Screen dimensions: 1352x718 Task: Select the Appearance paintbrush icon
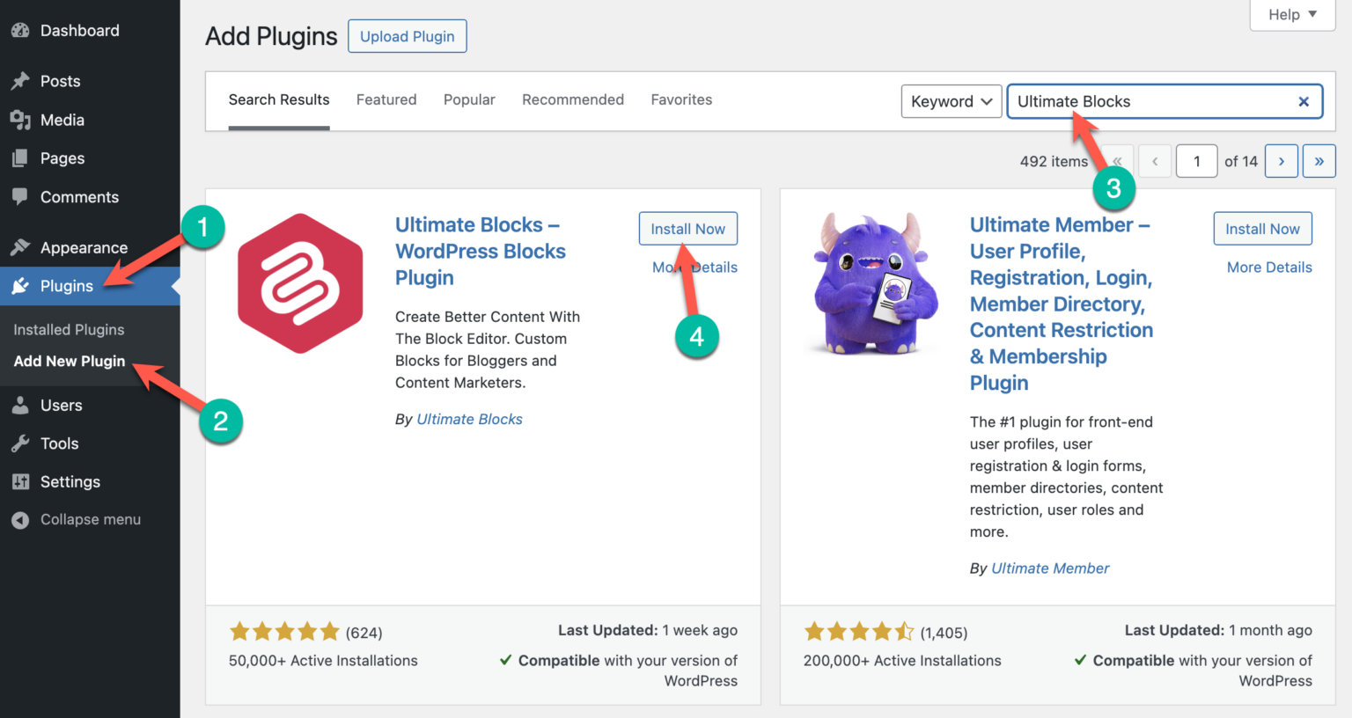pos(19,247)
